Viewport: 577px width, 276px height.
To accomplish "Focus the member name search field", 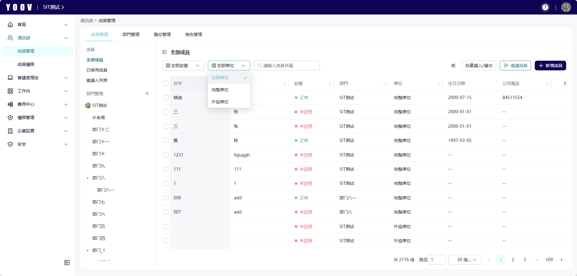I will click(x=287, y=66).
